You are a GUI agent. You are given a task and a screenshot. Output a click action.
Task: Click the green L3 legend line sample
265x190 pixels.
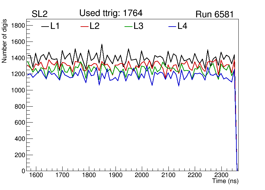pos(128,26)
